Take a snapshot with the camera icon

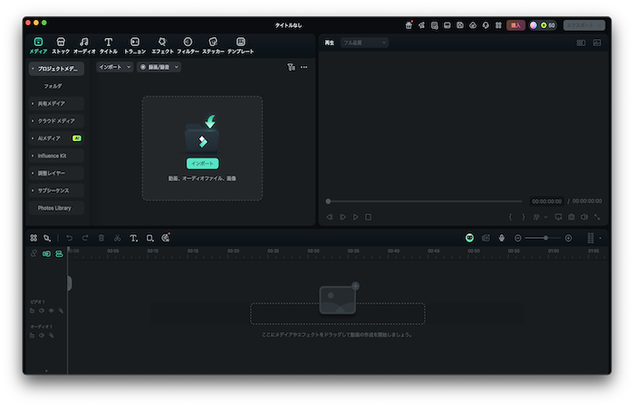pyautogui.click(x=572, y=217)
